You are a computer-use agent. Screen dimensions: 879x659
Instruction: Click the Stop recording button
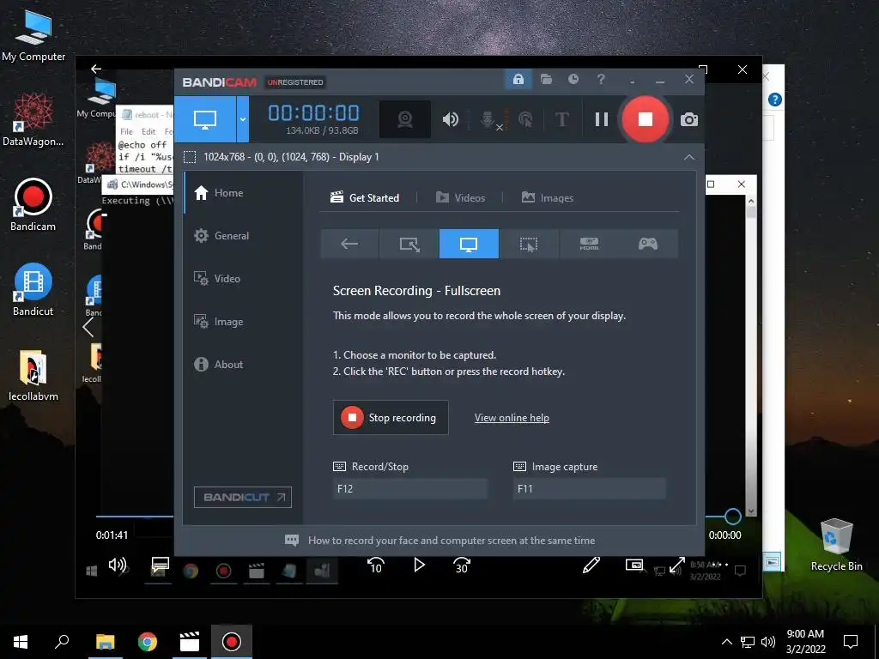pos(391,418)
